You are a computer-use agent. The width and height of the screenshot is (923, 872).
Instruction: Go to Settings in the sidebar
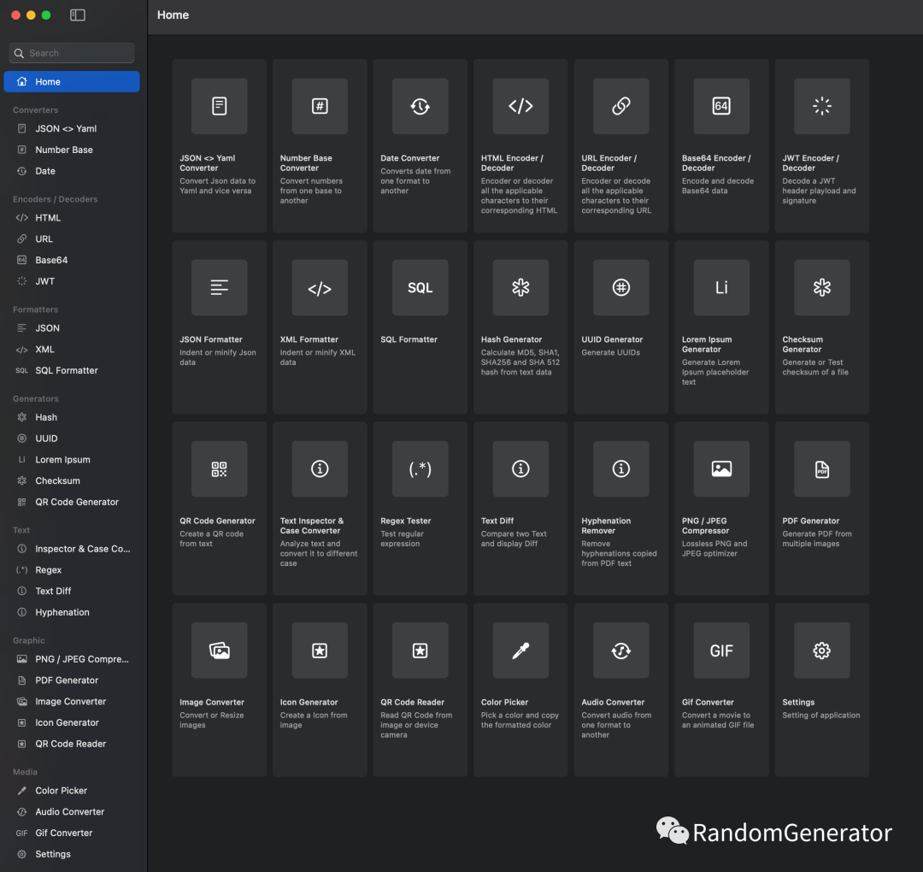[52, 854]
